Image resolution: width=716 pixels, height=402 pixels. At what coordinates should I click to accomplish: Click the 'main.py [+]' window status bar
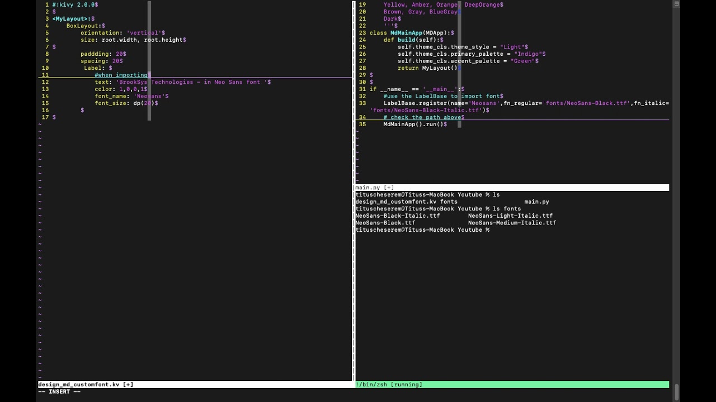pos(512,188)
